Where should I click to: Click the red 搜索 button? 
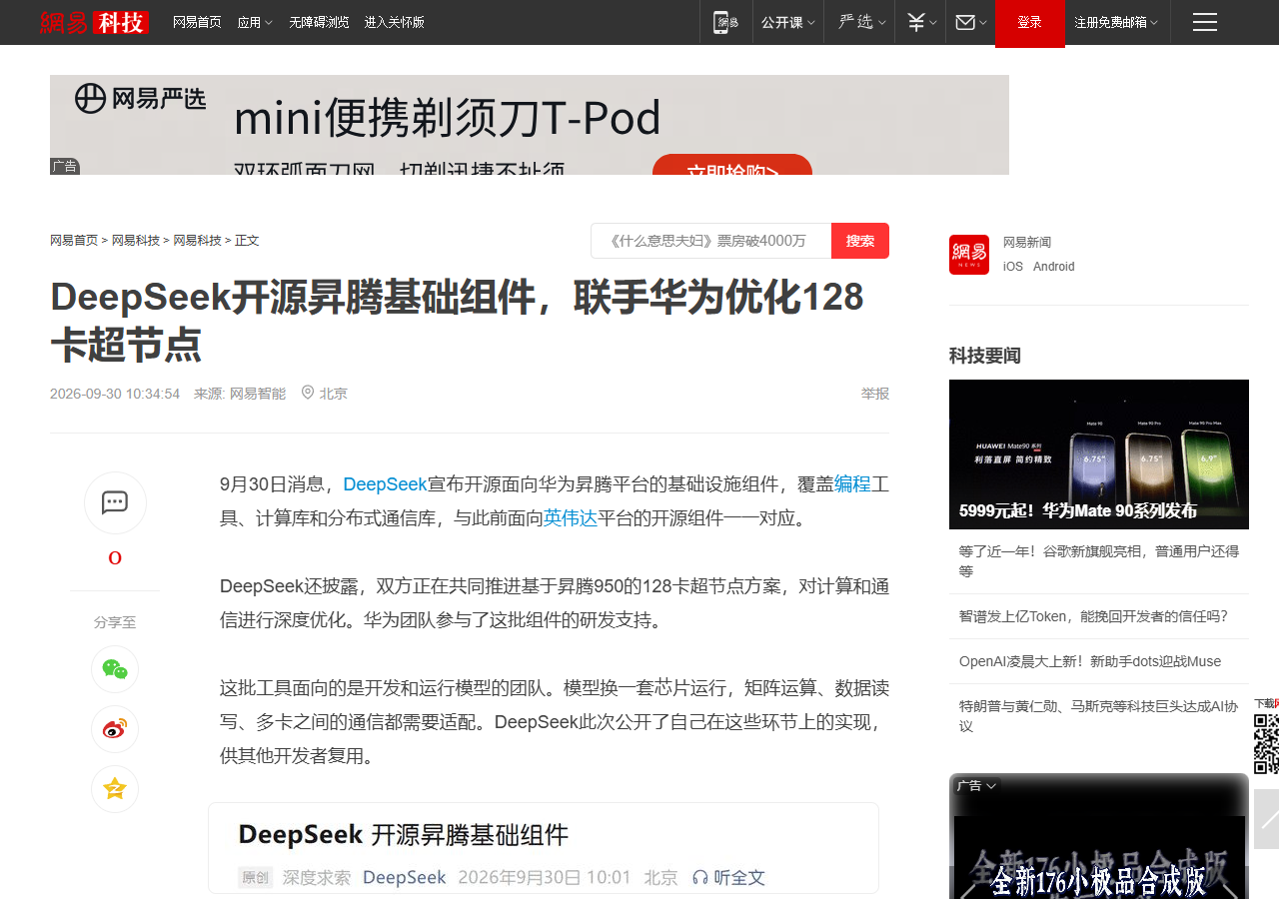pos(860,241)
